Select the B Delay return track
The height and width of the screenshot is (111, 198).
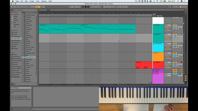tap(158, 72)
